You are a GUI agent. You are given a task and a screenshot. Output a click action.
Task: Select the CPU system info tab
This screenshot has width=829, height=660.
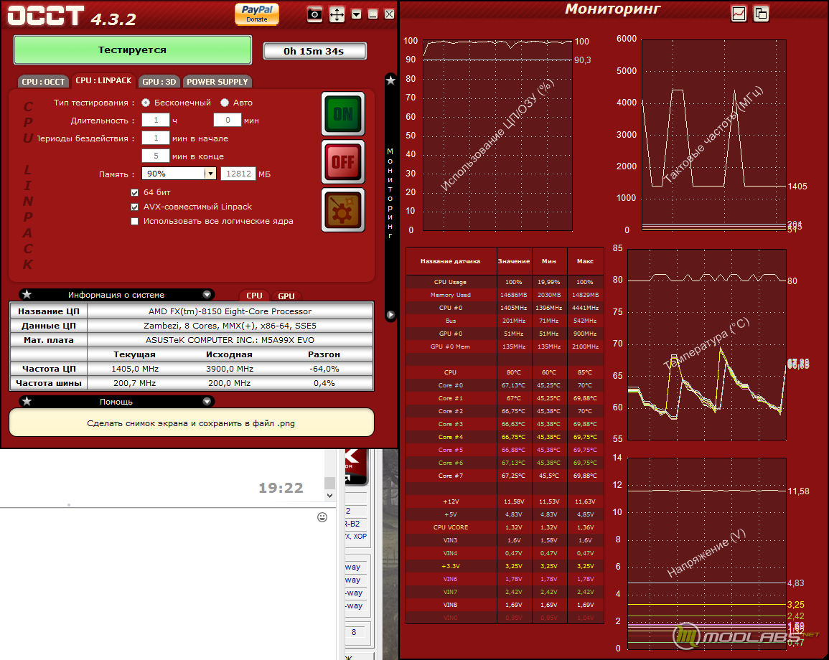pyautogui.click(x=254, y=296)
